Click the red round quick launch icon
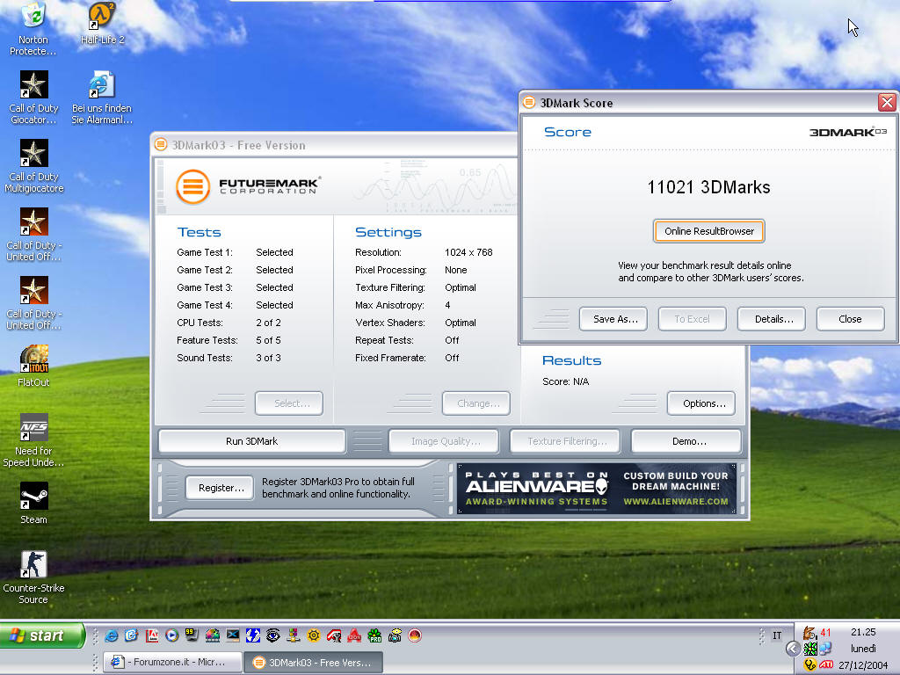 415,635
